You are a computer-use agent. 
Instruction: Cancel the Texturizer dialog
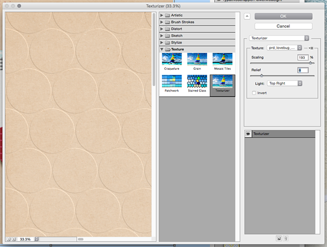tap(283, 26)
